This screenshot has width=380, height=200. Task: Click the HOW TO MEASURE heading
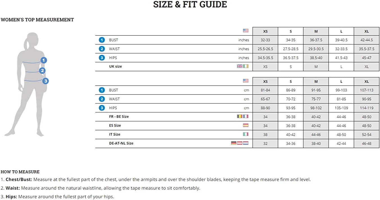(x=20, y=172)
